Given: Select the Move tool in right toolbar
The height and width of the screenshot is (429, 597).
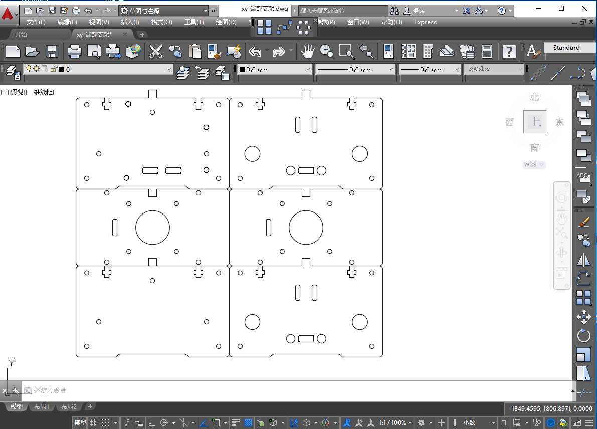Looking at the screenshot, I should coord(583,317).
